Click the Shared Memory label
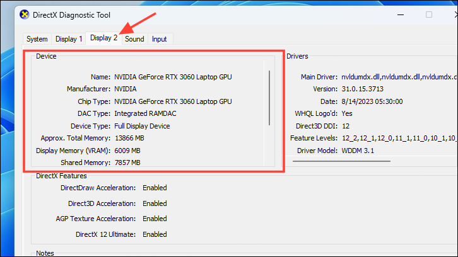Viewport: 458px width, 257px height. click(x=86, y=163)
